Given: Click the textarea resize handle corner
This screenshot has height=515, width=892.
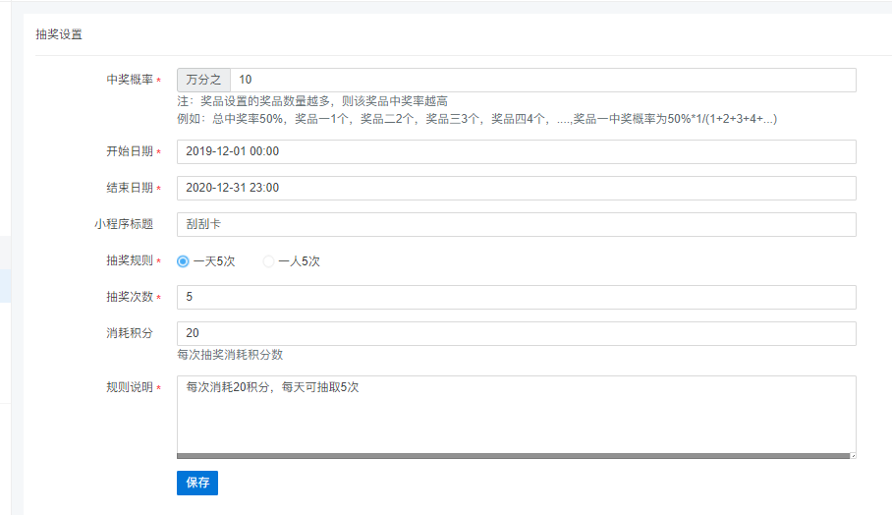Looking at the screenshot, I should (x=853, y=456).
